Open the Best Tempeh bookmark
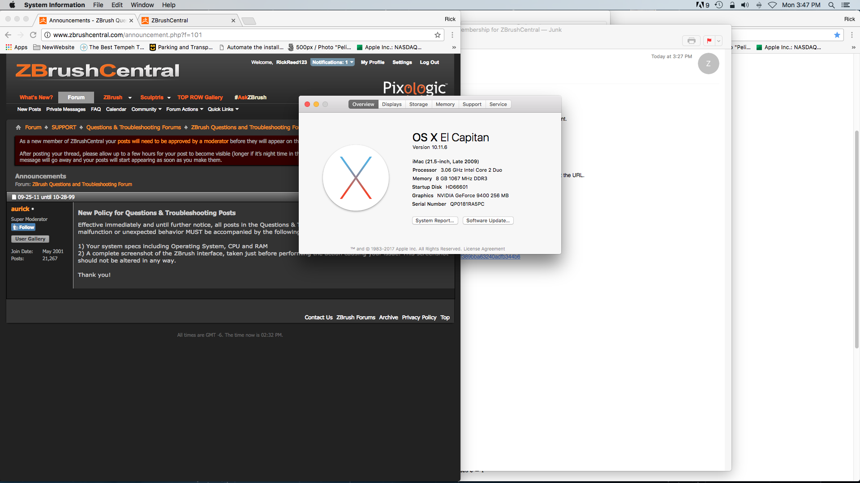This screenshot has width=860, height=483. pos(112,47)
